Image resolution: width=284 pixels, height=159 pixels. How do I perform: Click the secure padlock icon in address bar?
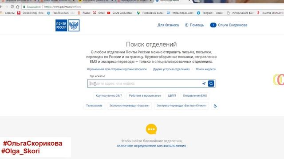point(24,7)
